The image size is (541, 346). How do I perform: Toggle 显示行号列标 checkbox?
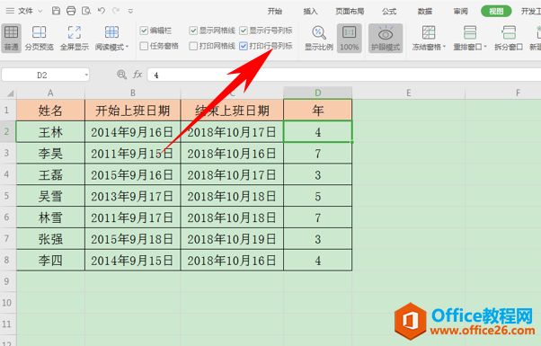coord(244,31)
